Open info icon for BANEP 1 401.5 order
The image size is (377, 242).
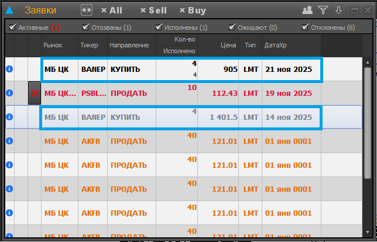click(x=9, y=117)
